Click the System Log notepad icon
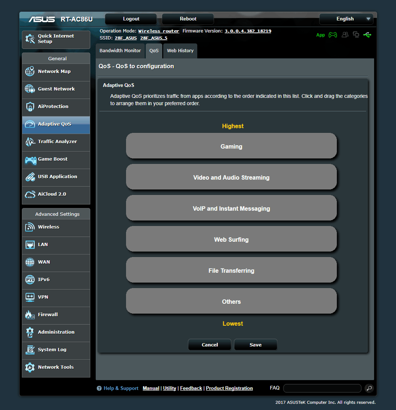This screenshot has height=410, width=396. (30, 349)
